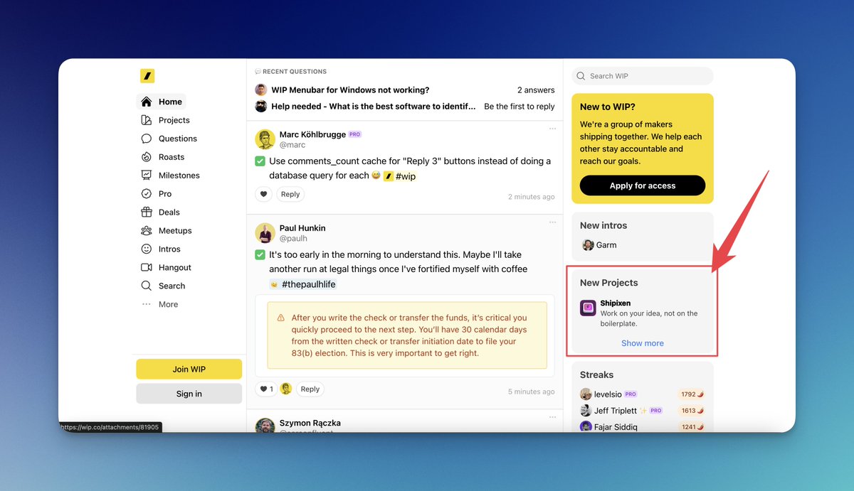Toggle the green checkmark on Marc's todo
Screen dimensions: 854x491
(x=260, y=161)
